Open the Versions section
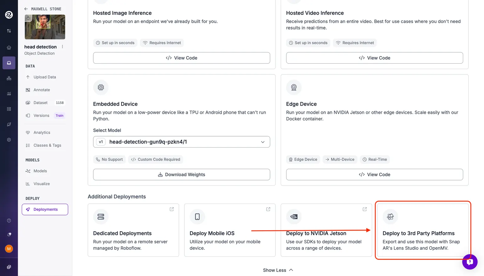Screen dimensions: 484x276 pyautogui.click(x=41, y=115)
